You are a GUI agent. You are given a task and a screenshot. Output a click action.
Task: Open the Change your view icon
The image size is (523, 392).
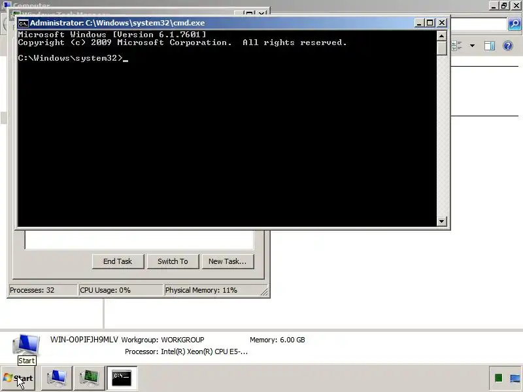(456, 46)
